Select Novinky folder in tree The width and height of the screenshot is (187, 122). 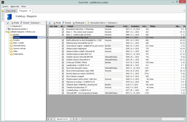click(x=16, y=35)
